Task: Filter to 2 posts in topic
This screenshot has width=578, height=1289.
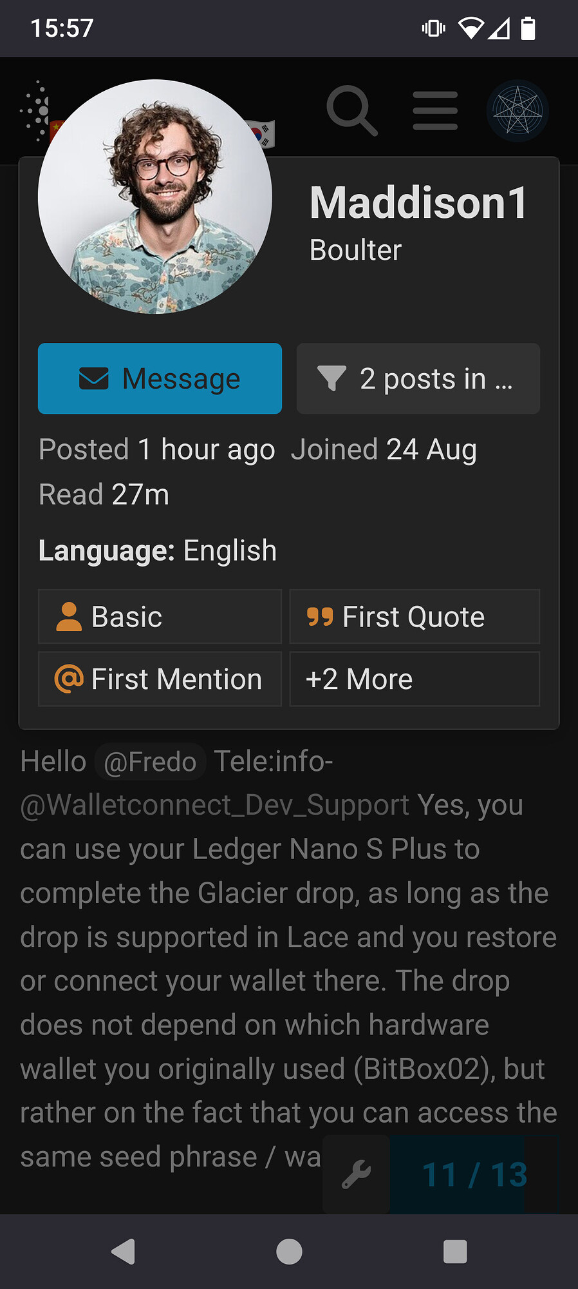Action: 418,378
